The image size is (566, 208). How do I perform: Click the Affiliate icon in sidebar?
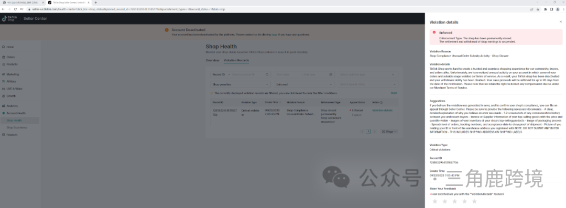click(3, 82)
